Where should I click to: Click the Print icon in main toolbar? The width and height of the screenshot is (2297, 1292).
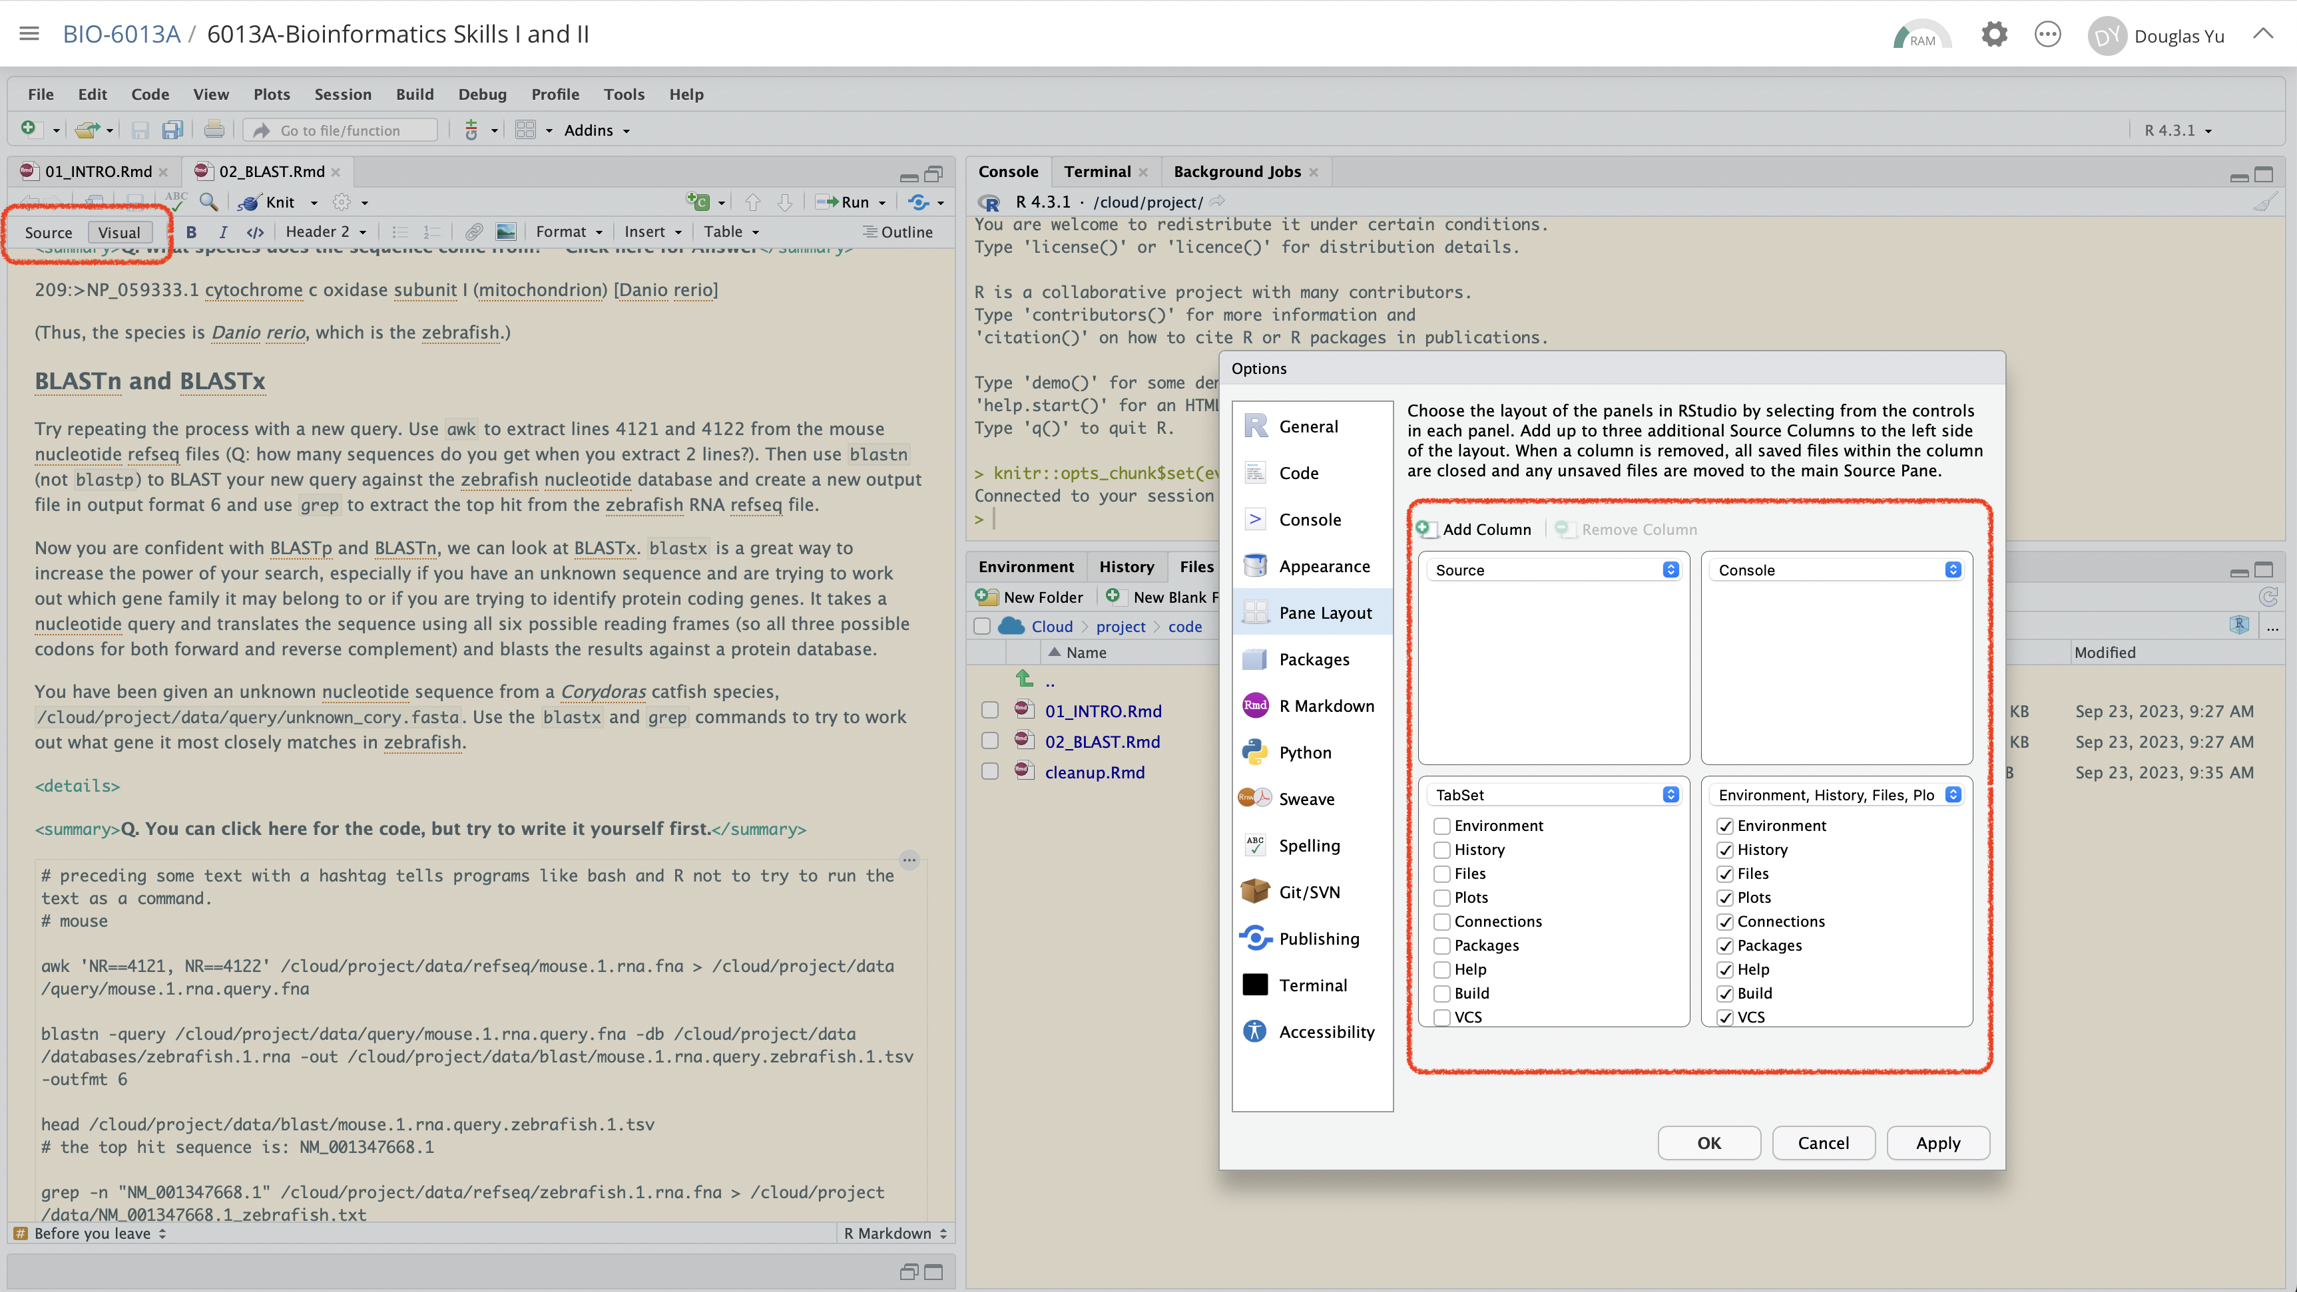tap(214, 130)
